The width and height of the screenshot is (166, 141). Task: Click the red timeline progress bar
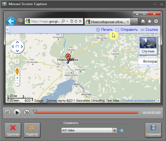click(86, 113)
